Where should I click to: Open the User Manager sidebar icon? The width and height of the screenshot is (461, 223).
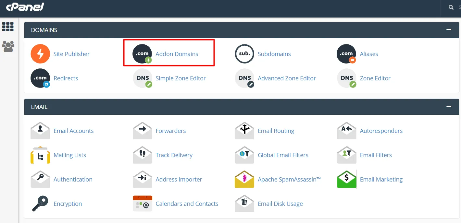(x=8, y=46)
